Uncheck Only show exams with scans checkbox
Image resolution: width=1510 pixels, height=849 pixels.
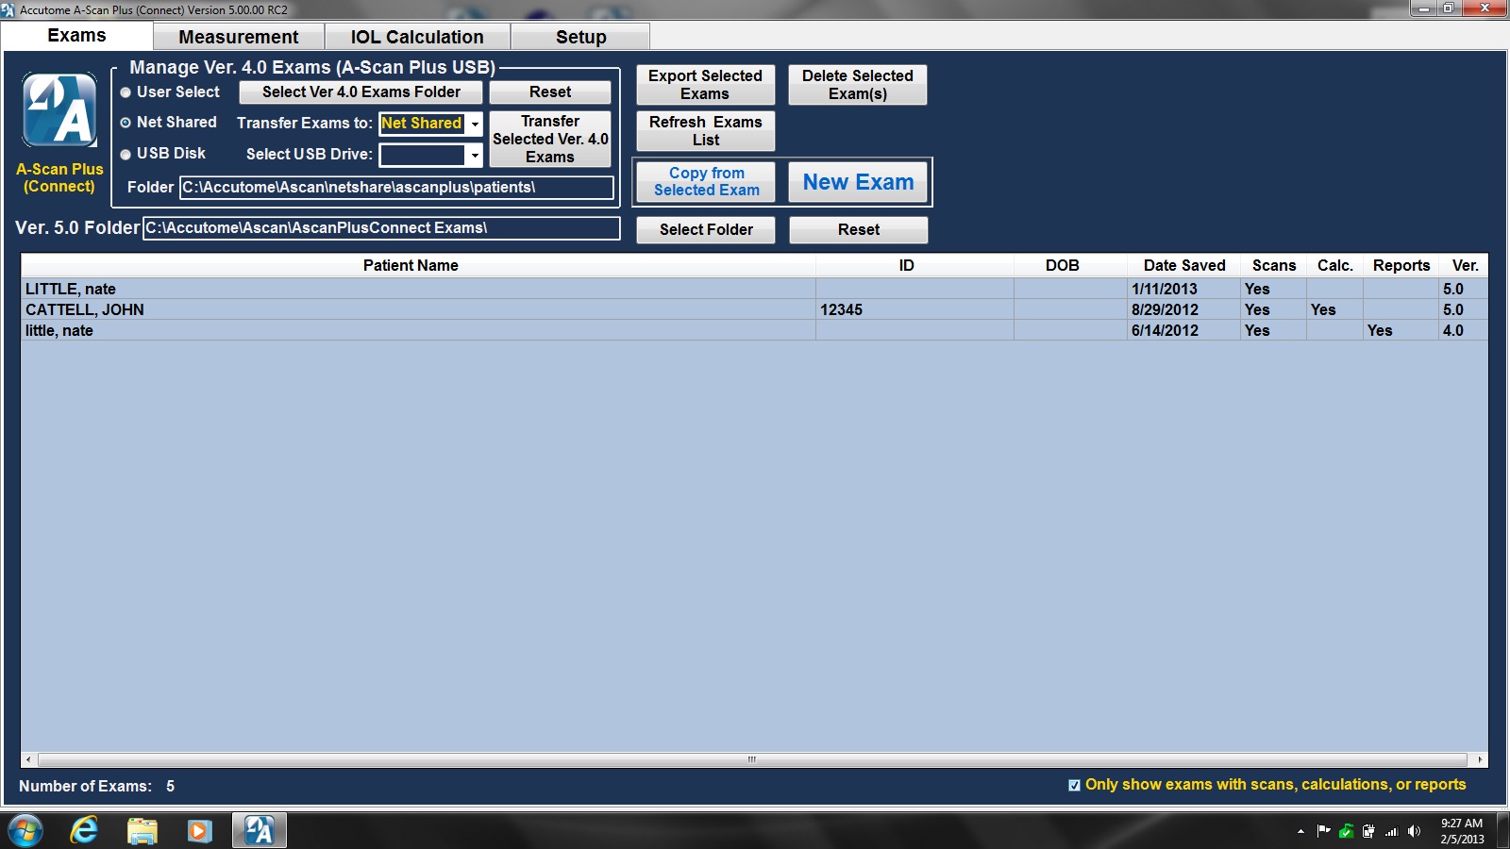[1074, 785]
